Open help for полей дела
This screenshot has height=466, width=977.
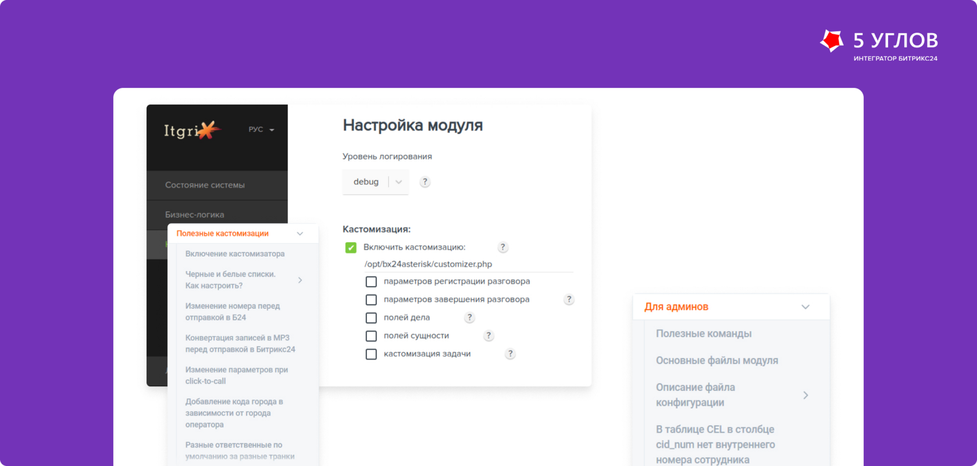tap(470, 318)
